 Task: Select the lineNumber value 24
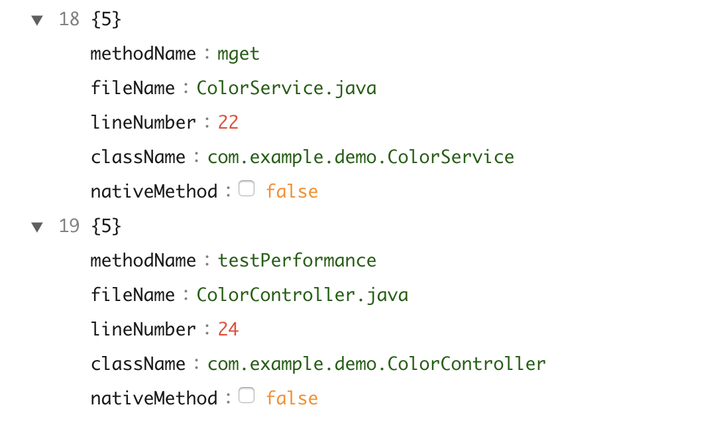click(228, 330)
